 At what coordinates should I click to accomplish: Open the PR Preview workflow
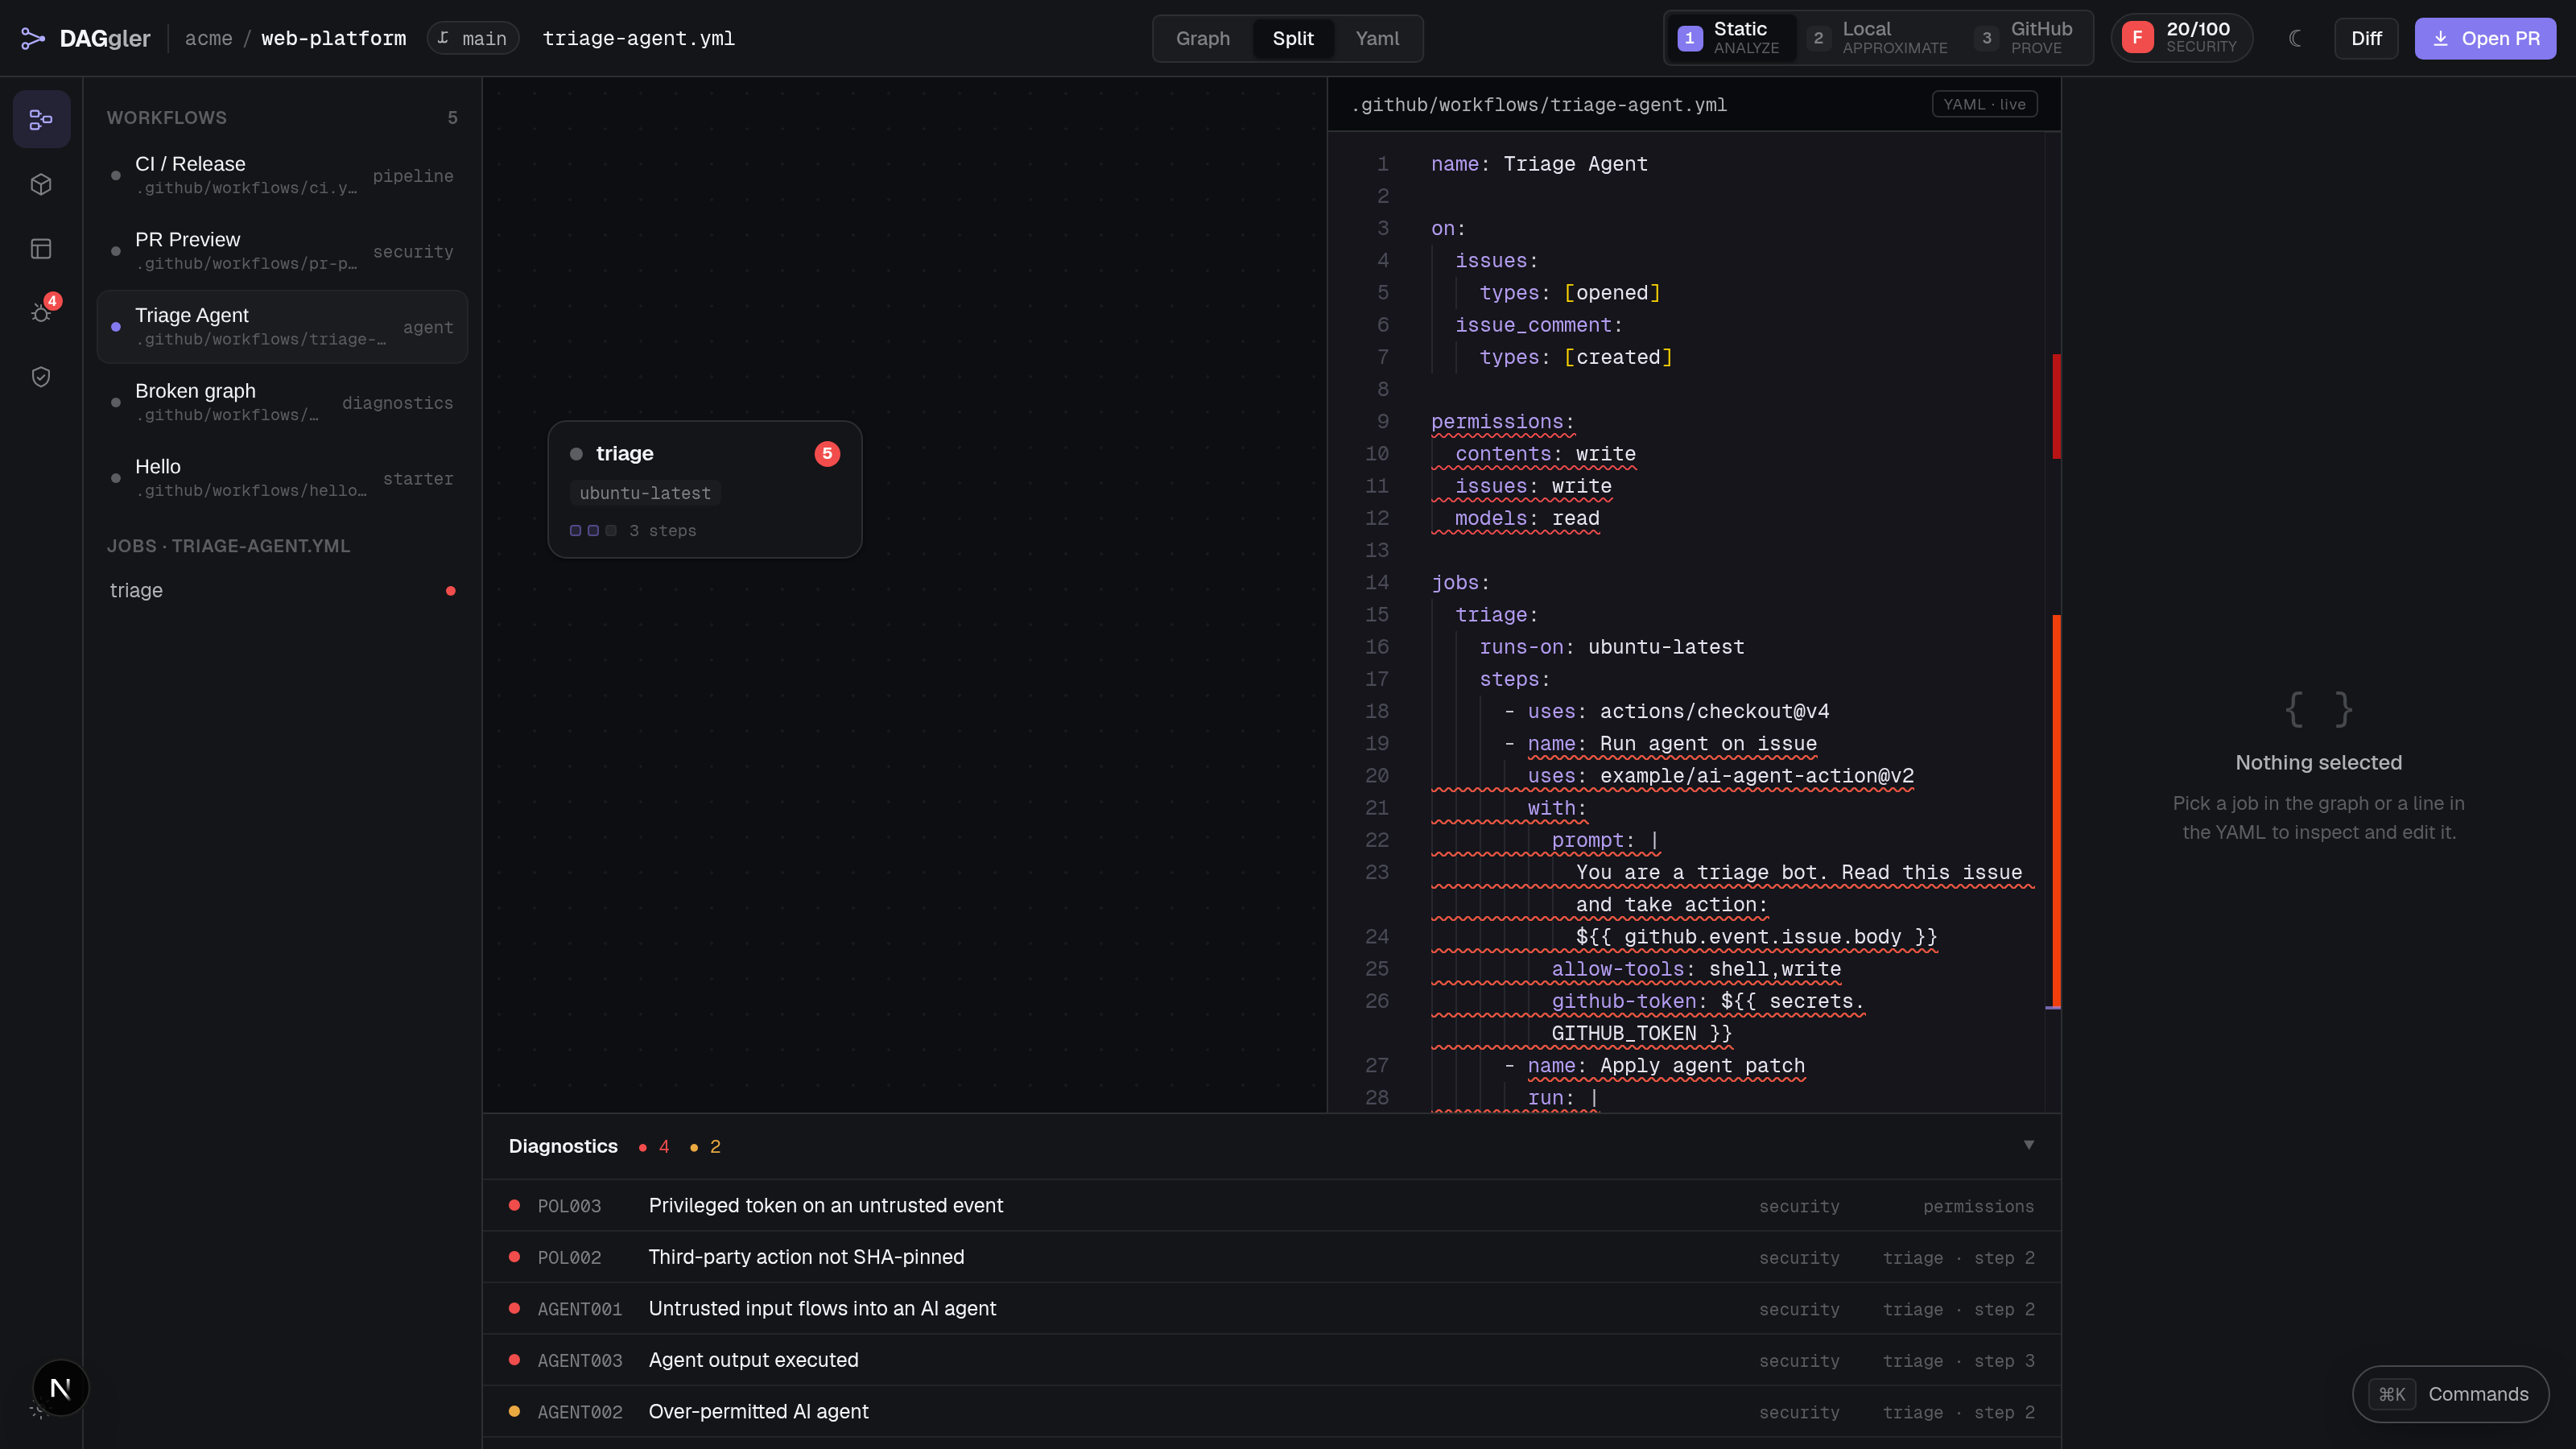tap(283, 251)
